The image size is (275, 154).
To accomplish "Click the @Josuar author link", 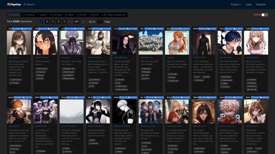I will tap(170, 57).
